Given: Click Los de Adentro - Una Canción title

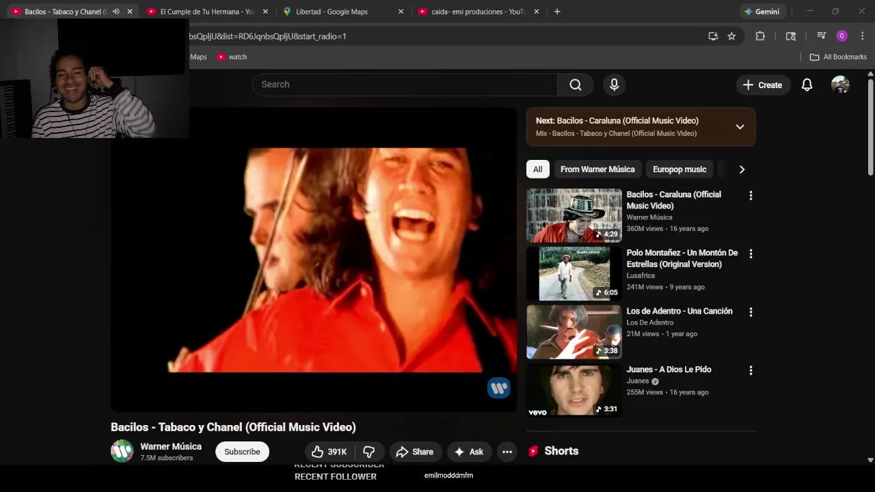Looking at the screenshot, I should click(679, 311).
